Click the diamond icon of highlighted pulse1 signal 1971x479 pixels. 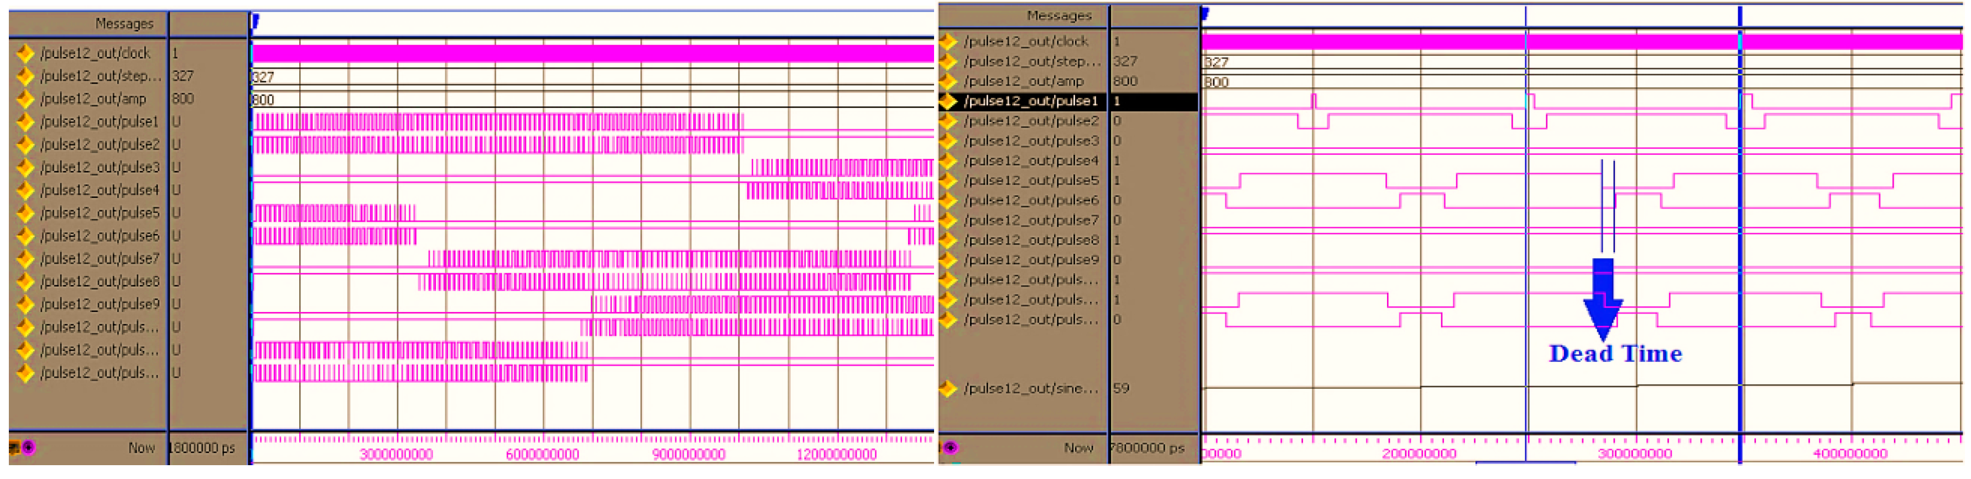[x=949, y=101]
